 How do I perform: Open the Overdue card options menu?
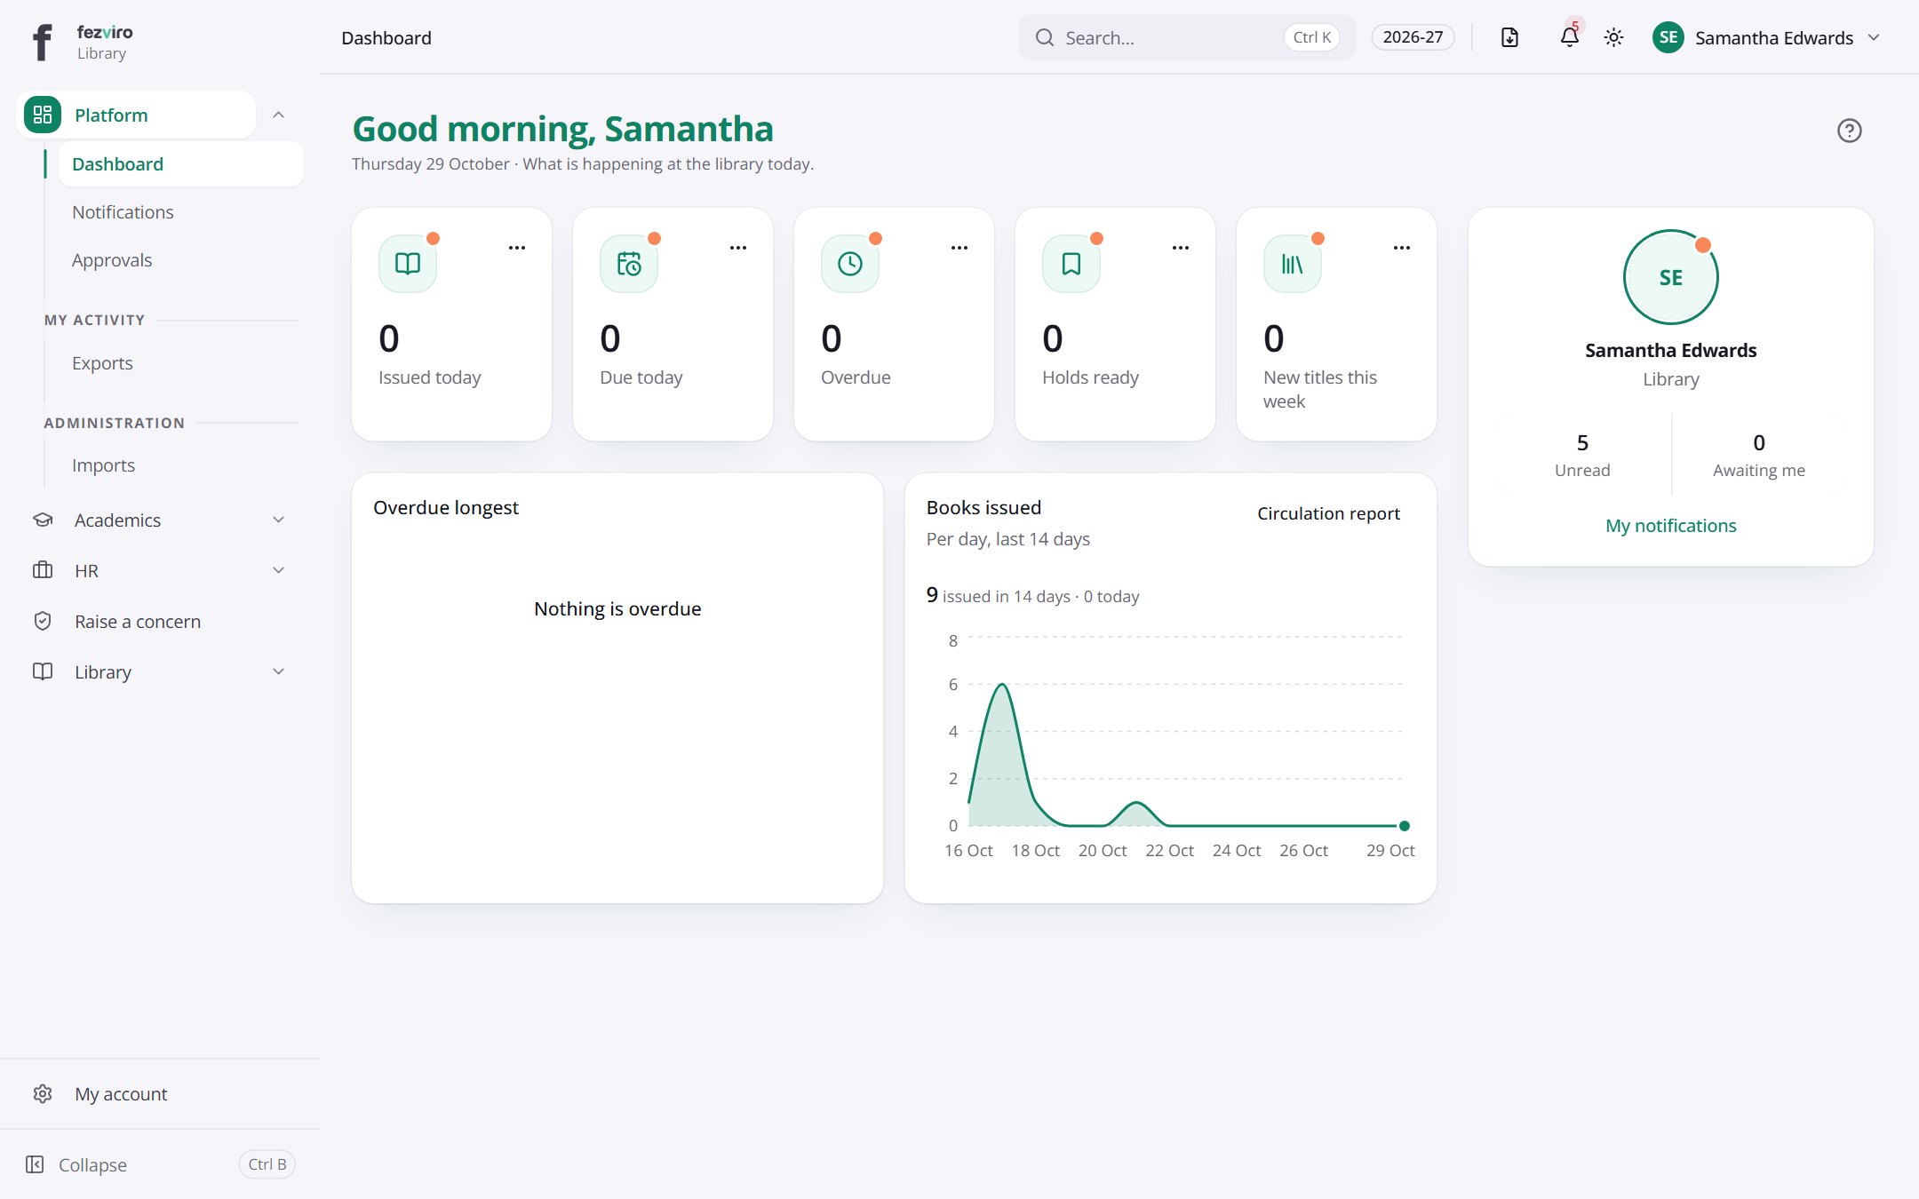click(959, 248)
